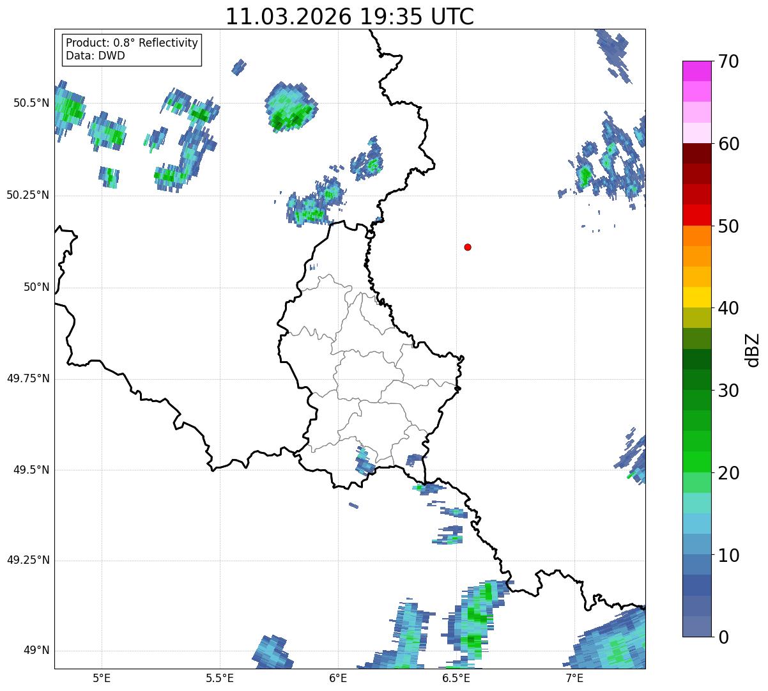Click colorbar tick label 20
The height and width of the screenshot is (691, 768).
click(728, 473)
